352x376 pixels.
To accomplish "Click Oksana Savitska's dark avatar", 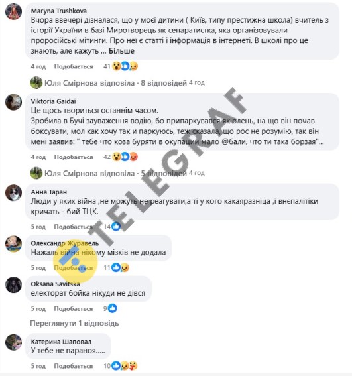I will tap(14, 285).
